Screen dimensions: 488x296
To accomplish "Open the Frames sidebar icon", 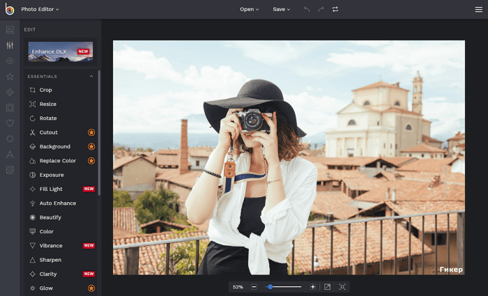I will 10,107.
